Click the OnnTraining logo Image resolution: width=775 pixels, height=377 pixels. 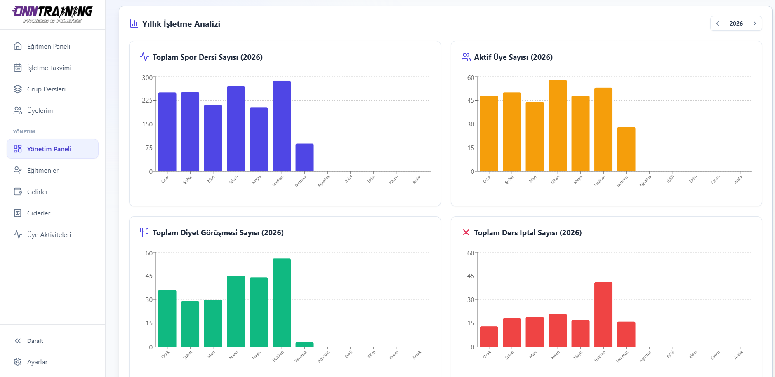click(x=52, y=14)
